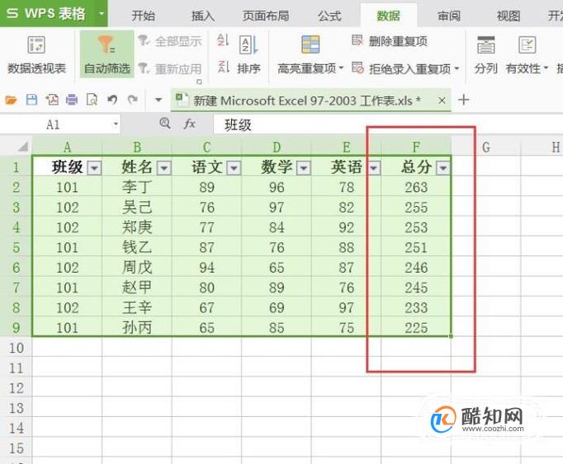Click the open folder icon in quick toolbar
Screen dimensions: 563x464
point(11,100)
